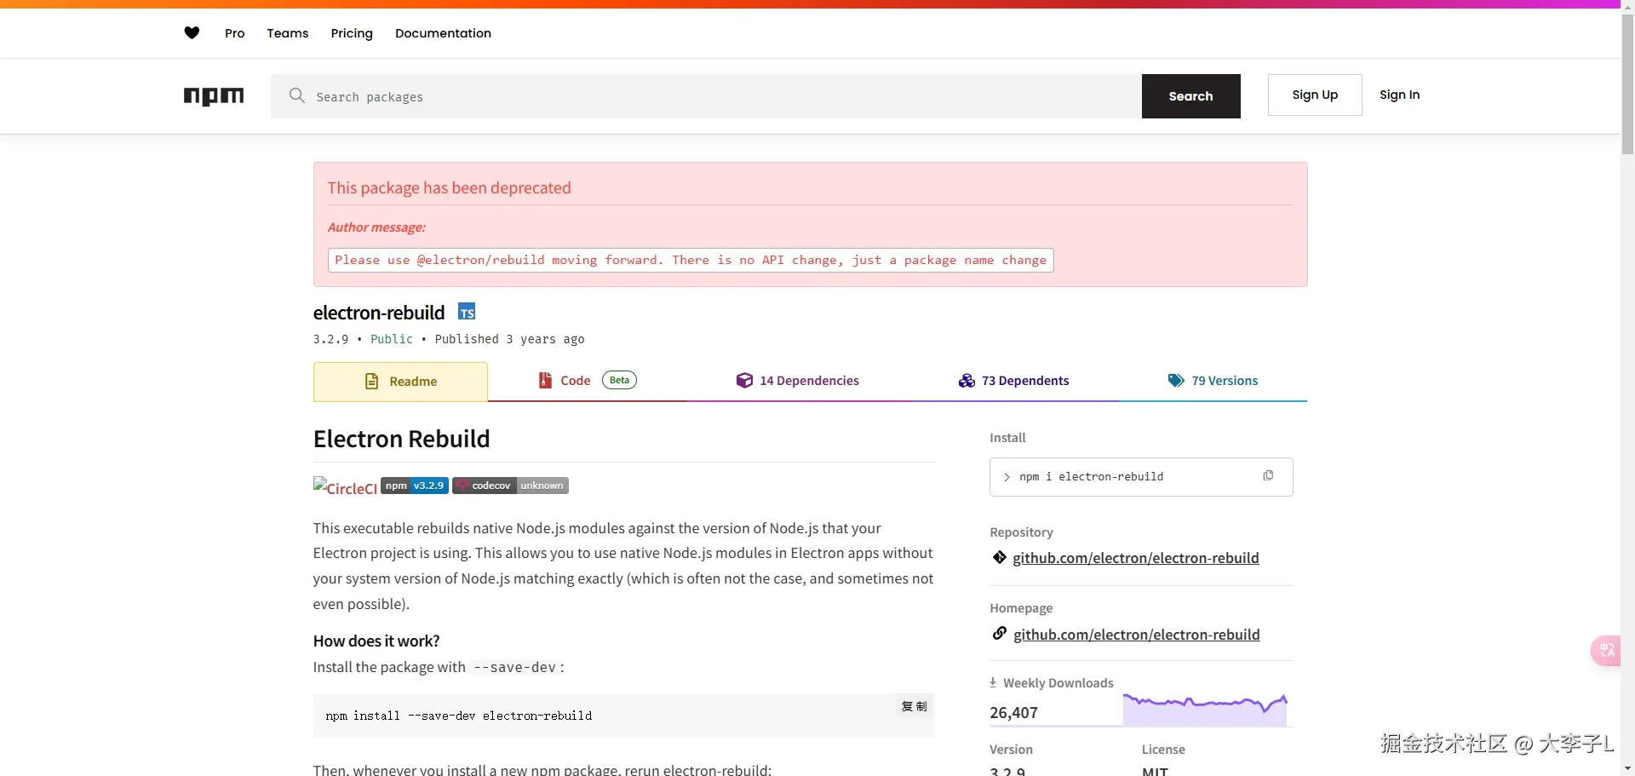Viewport: 1635px width, 776px height.
Task: Click the Weekly Downloads sparkline chart
Action: [x=1205, y=709]
